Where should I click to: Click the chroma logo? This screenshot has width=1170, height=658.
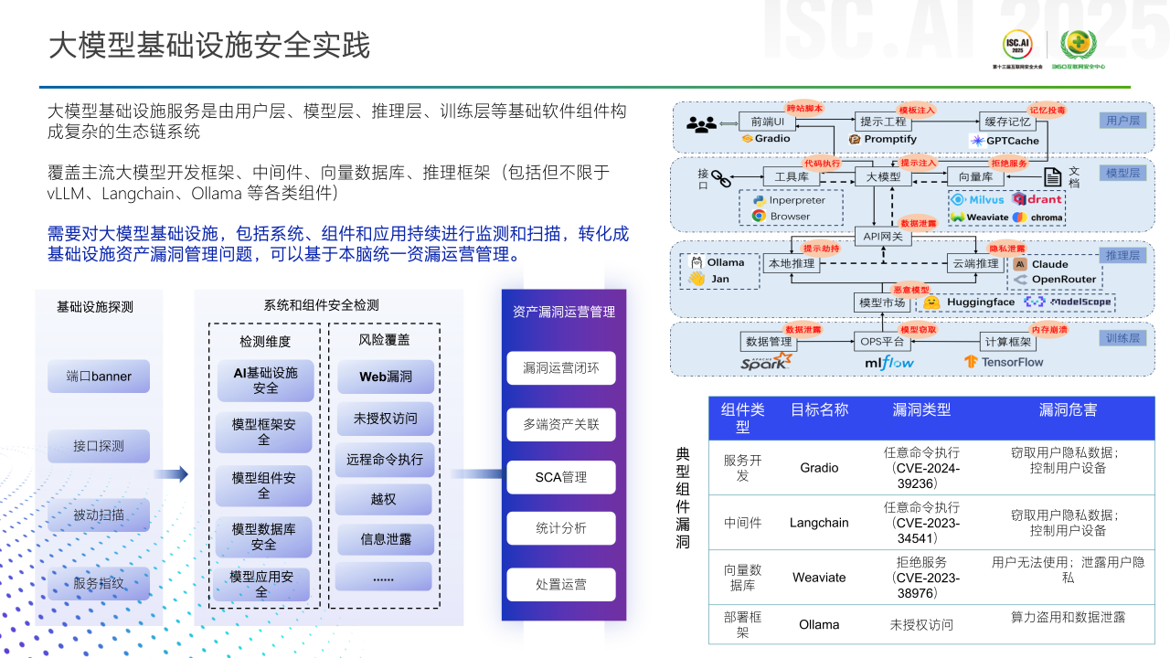(x=1037, y=218)
